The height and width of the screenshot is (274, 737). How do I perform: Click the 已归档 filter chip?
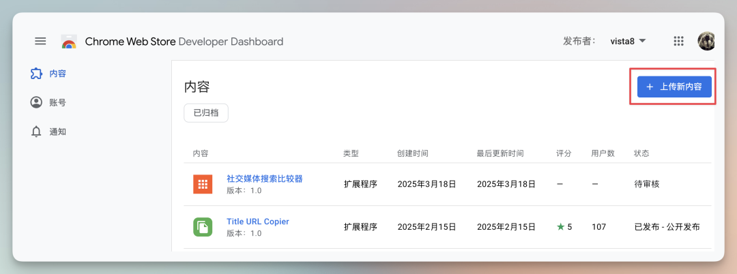coord(206,113)
